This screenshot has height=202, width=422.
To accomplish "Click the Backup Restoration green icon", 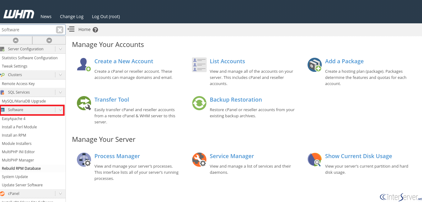I will click(199, 103).
